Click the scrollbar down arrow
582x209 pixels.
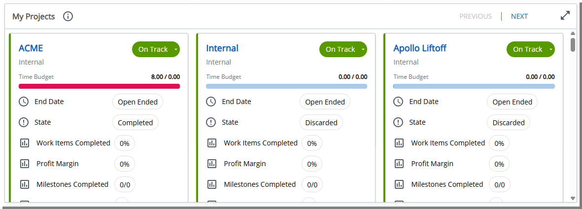tap(573, 198)
